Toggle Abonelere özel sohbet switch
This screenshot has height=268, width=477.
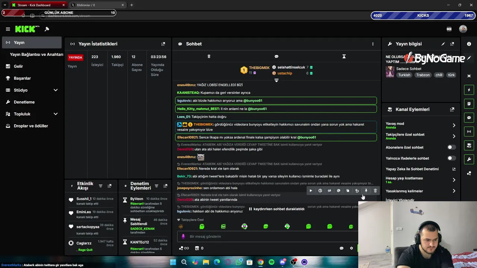[451, 147]
